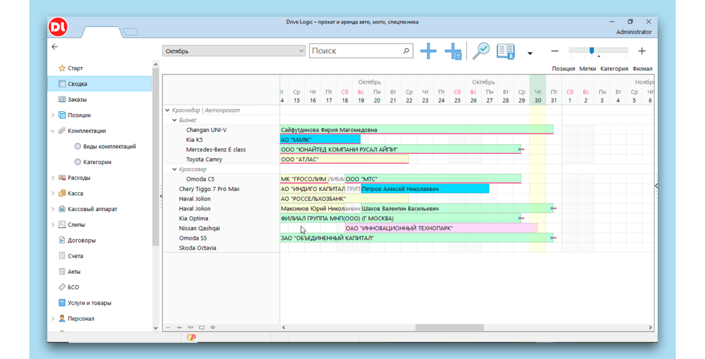Click the zoom-out minus button

pyautogui.click(x=555, y=51)
